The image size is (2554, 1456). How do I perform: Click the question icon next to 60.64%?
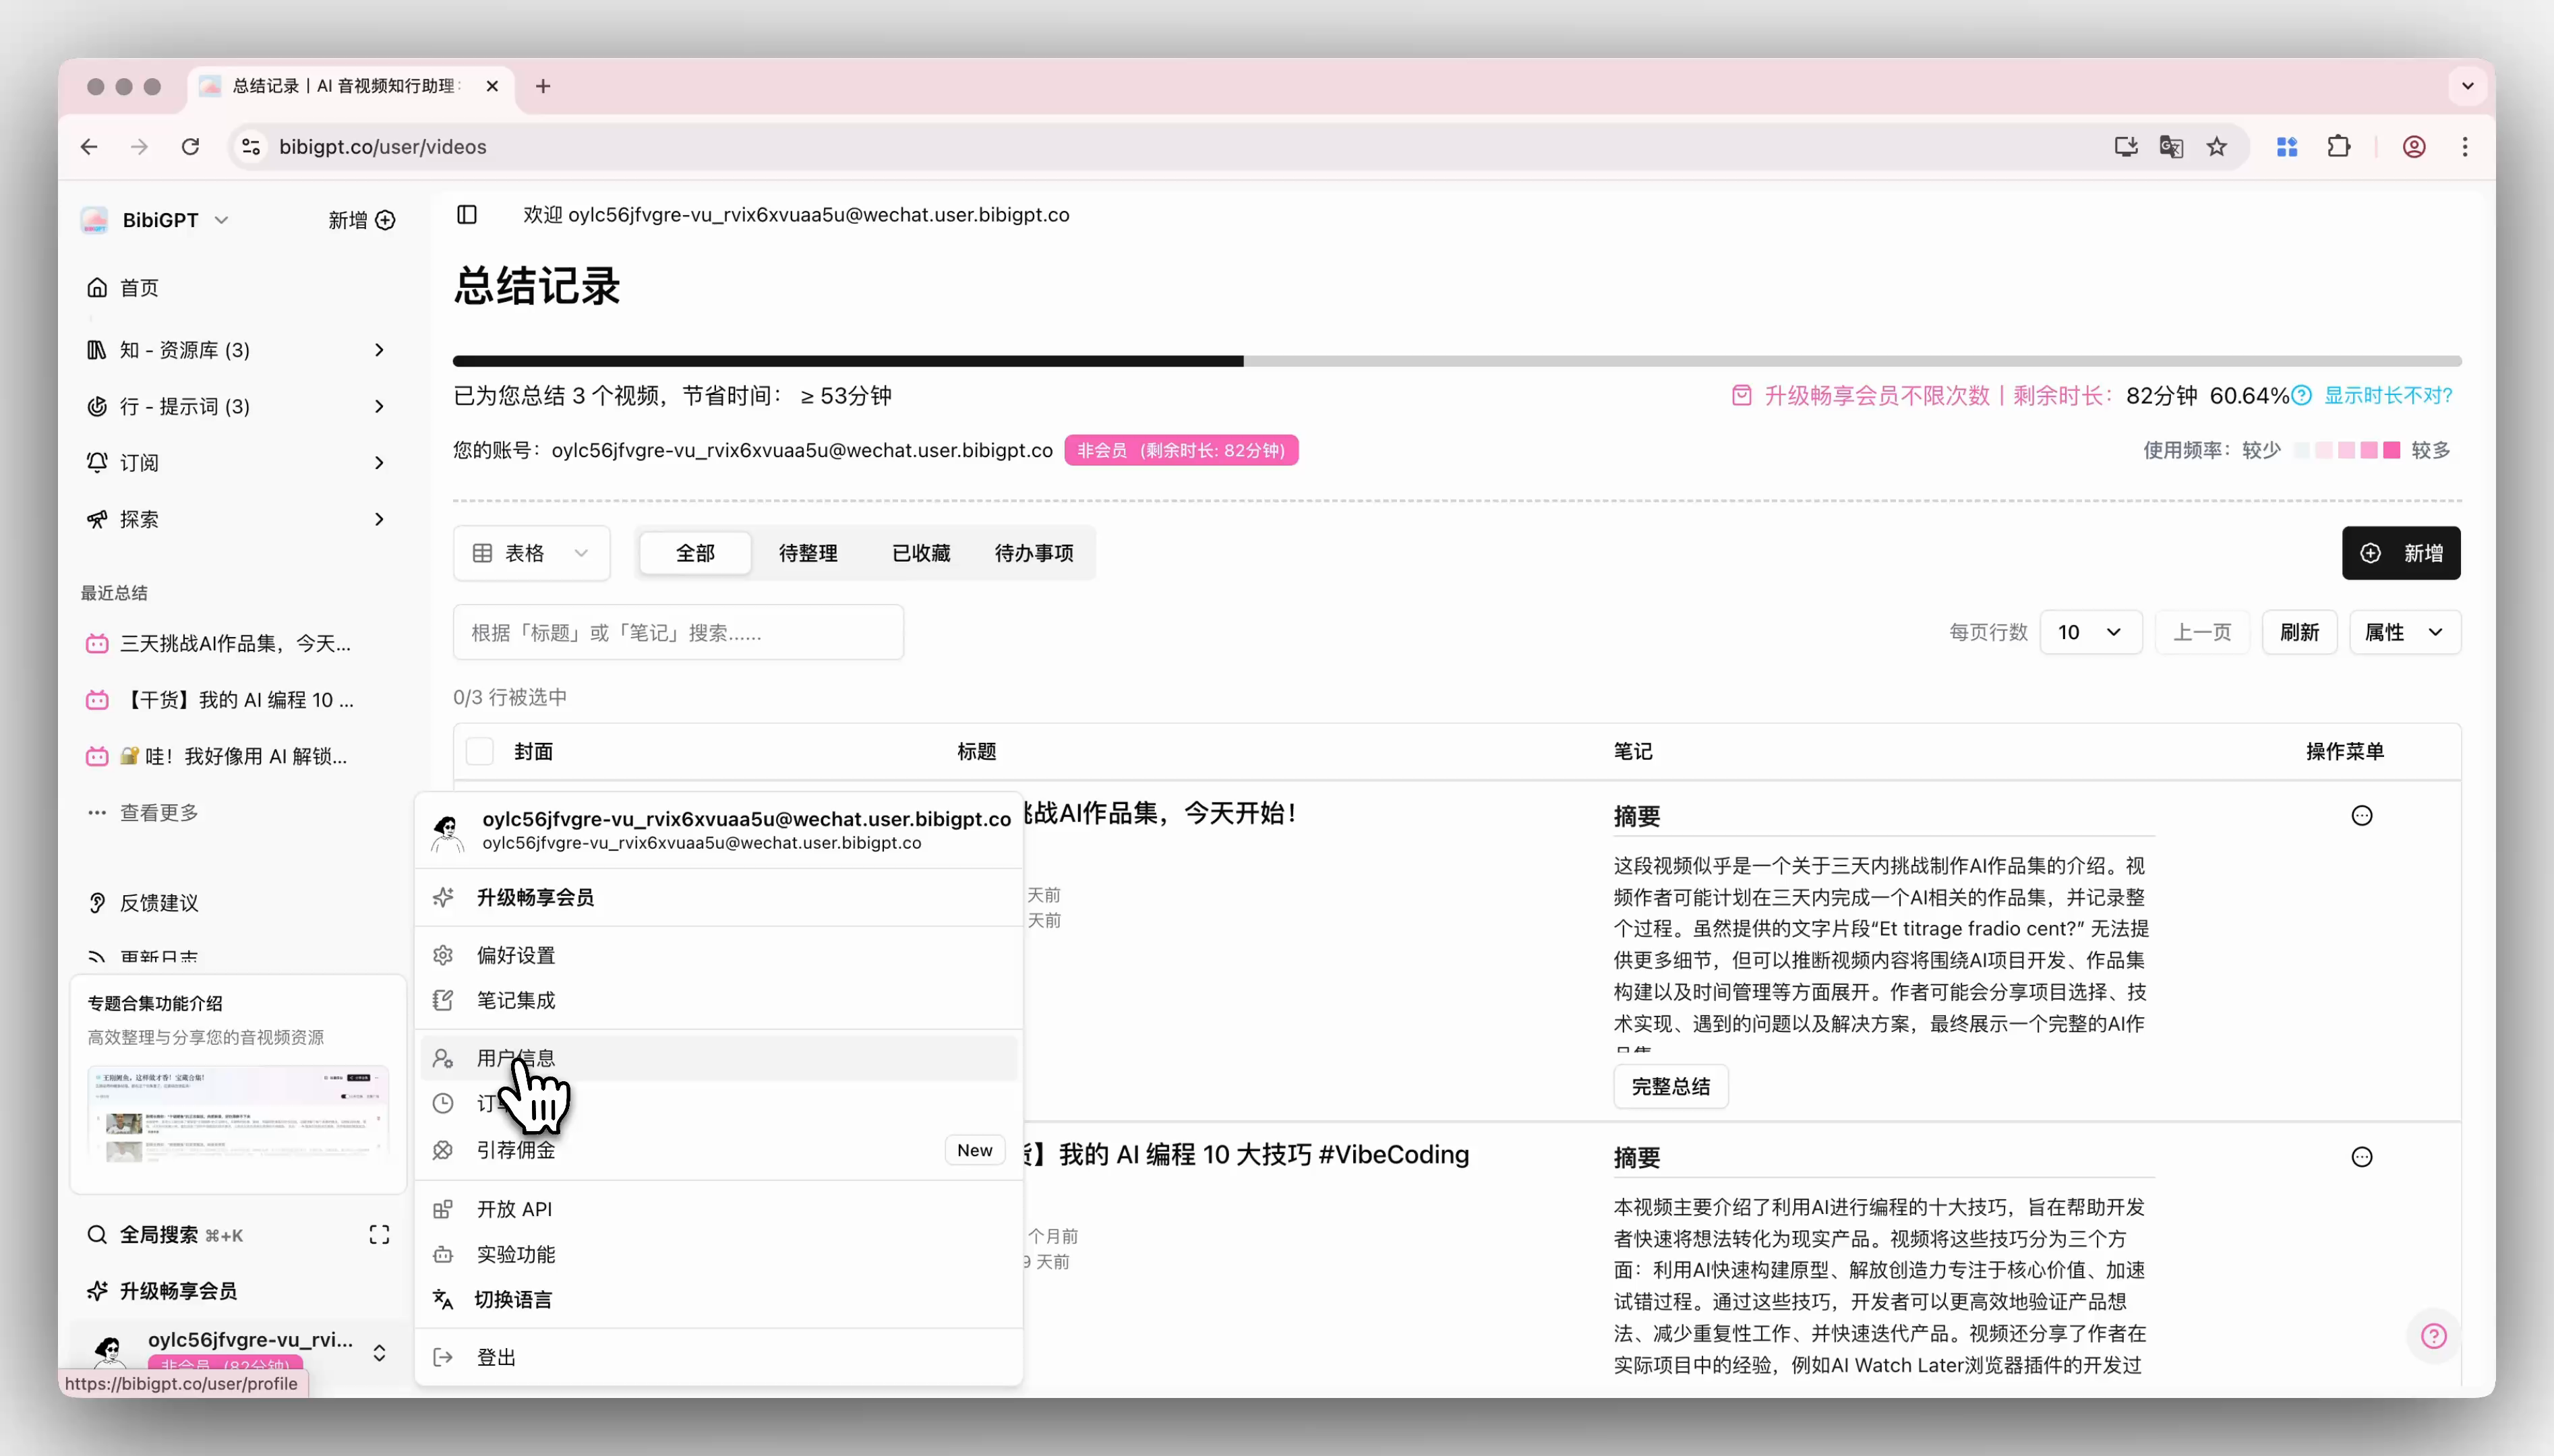point(2301,395)
